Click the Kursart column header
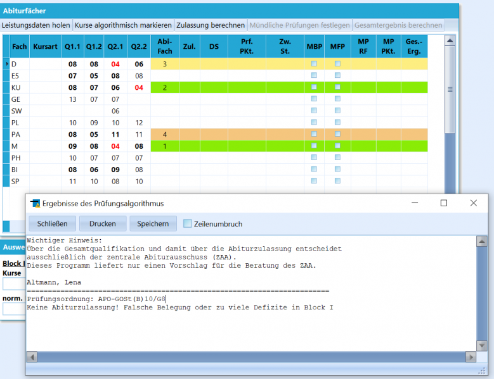Image resolution: width=494 pixels, height=379 pixels. click(x=46, y=47)
